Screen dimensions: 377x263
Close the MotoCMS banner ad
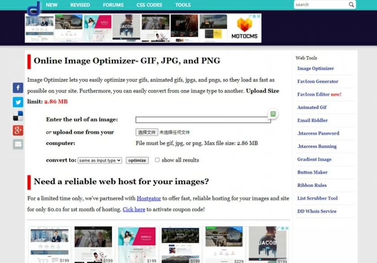pos(259,16)
